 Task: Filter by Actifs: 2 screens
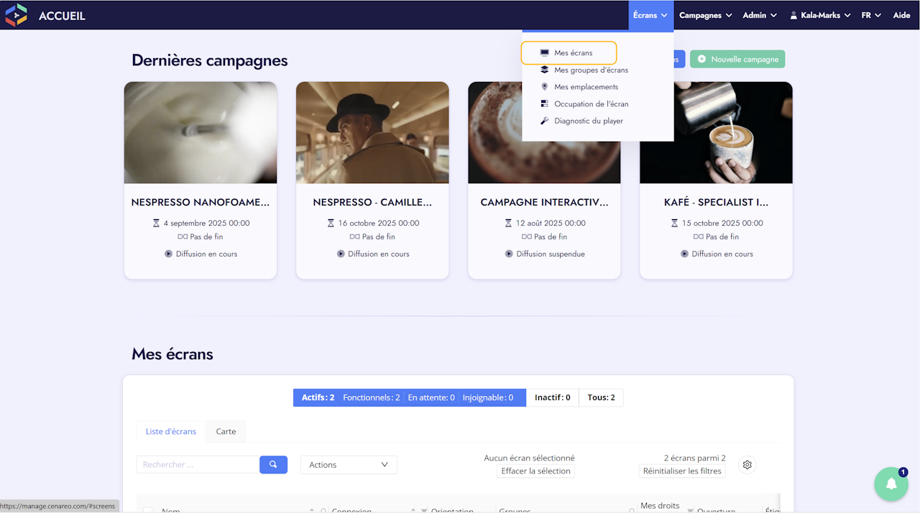(x=318, y=397)
